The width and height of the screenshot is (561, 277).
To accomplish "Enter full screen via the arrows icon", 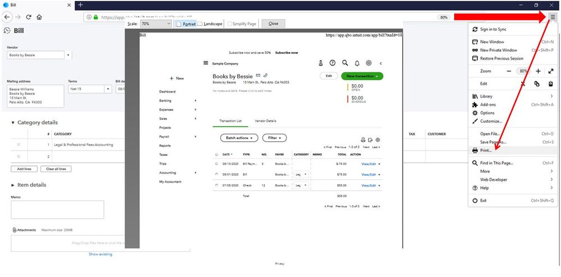I will (551, 71).
